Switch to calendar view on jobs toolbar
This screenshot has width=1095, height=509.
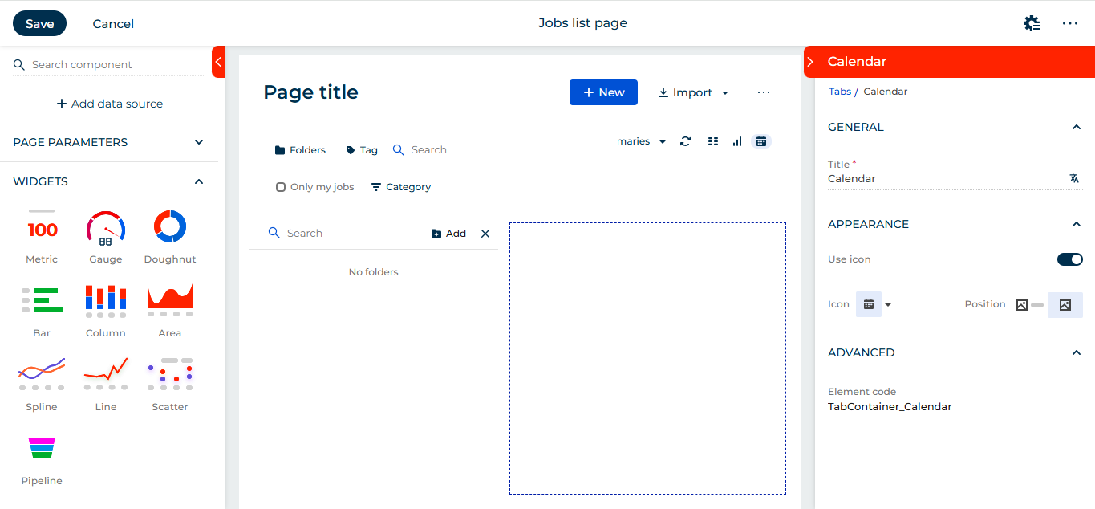tap(760, 140)
